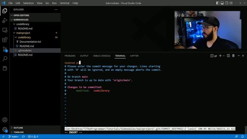Switch to the Problems tab
The image size is (247, 139).
coord(70,56)
